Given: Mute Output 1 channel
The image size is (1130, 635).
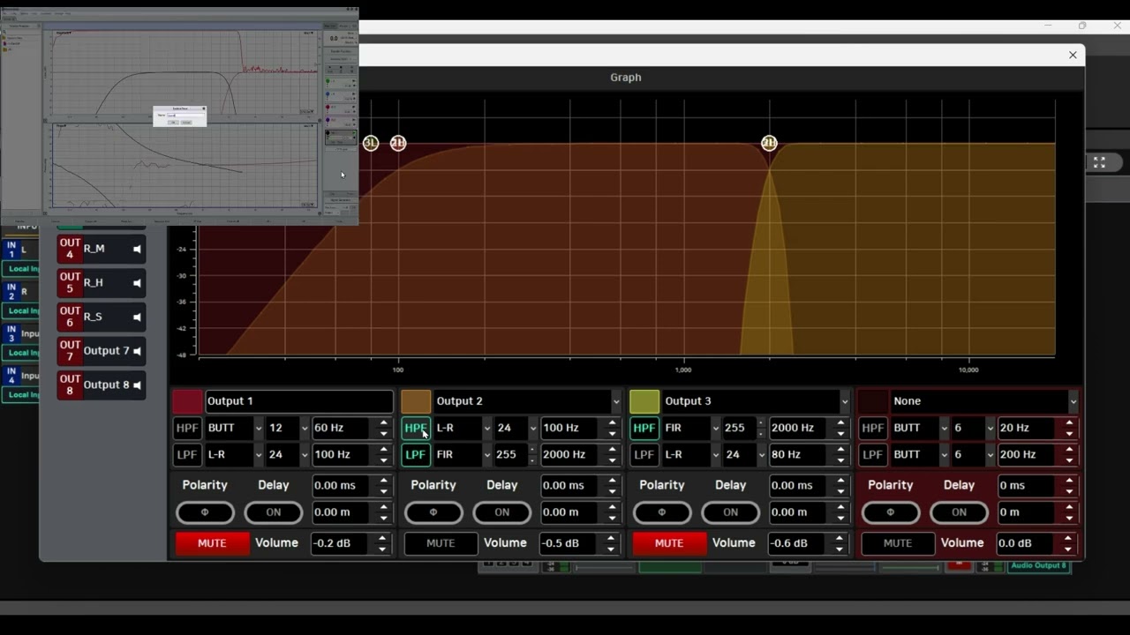Looking at the screenshot, I should click(212, 543).
